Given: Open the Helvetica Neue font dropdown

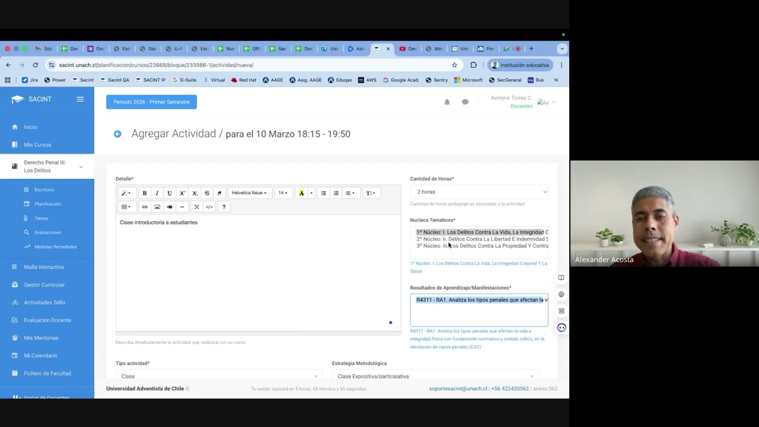Looking at the screenshot, I should tap(249, 193).
